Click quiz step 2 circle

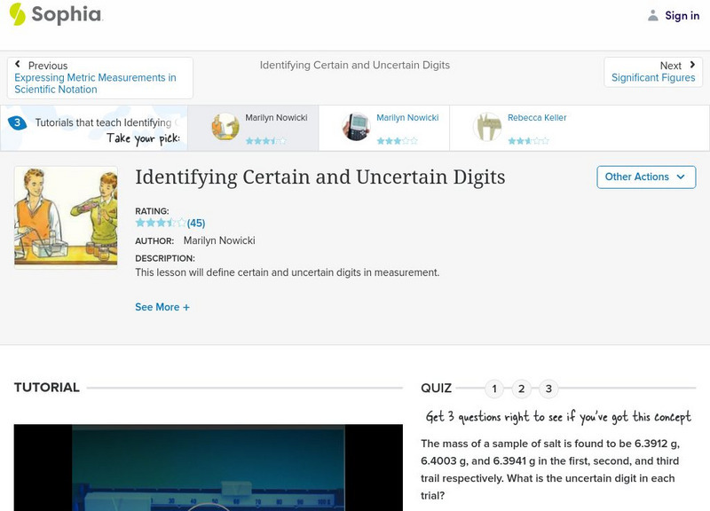pos(523,388)
